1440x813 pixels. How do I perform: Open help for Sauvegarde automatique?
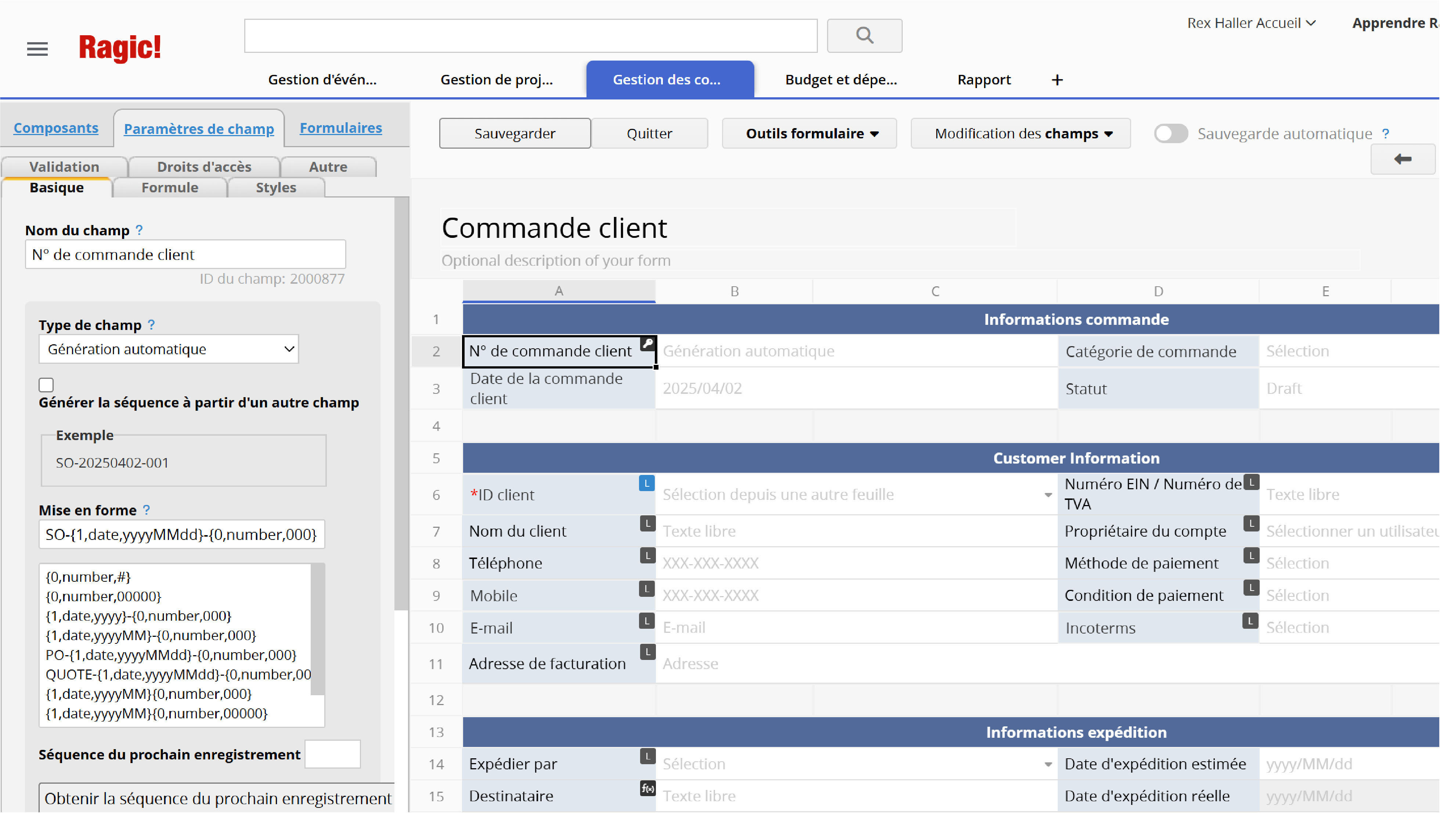click(1386, 133)
